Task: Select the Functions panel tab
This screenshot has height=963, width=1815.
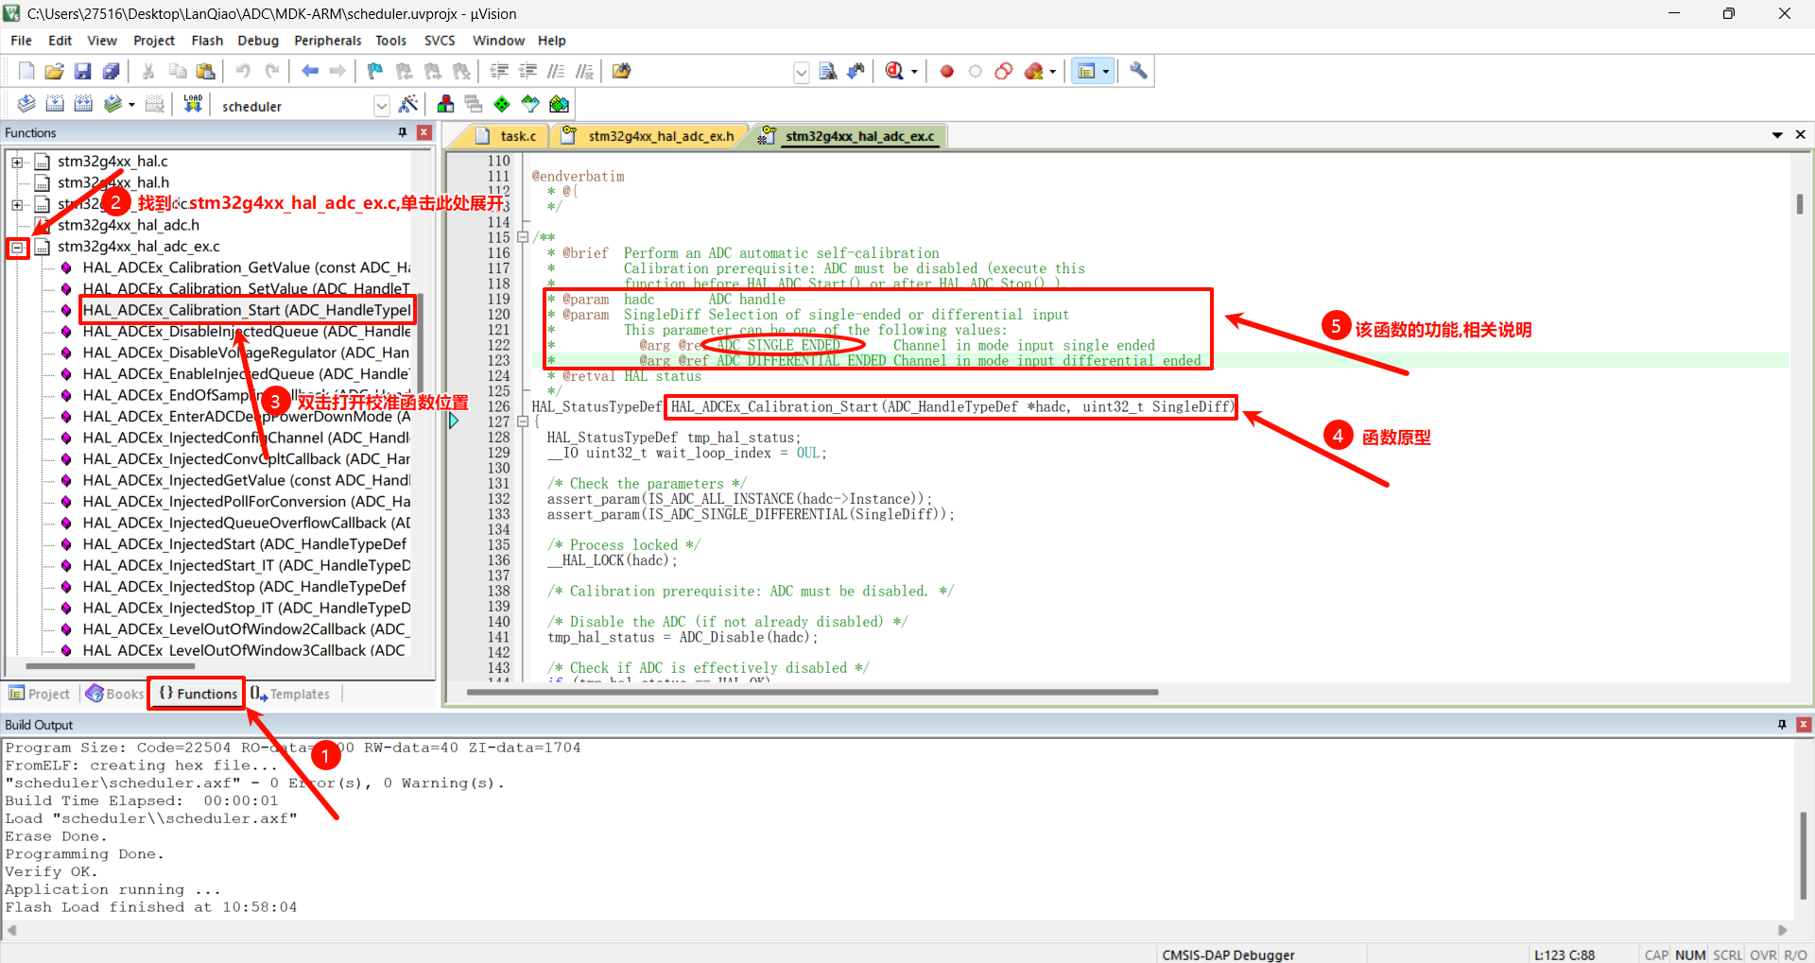Action: point(197,694)
